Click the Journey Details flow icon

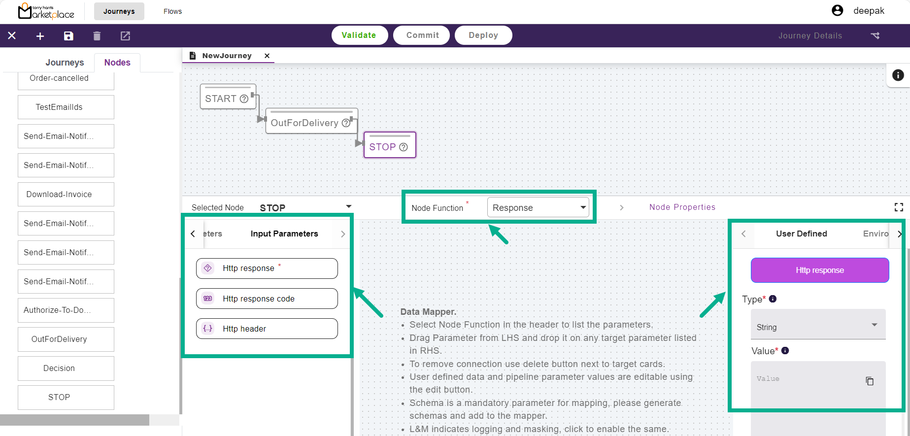pos(875,35)
